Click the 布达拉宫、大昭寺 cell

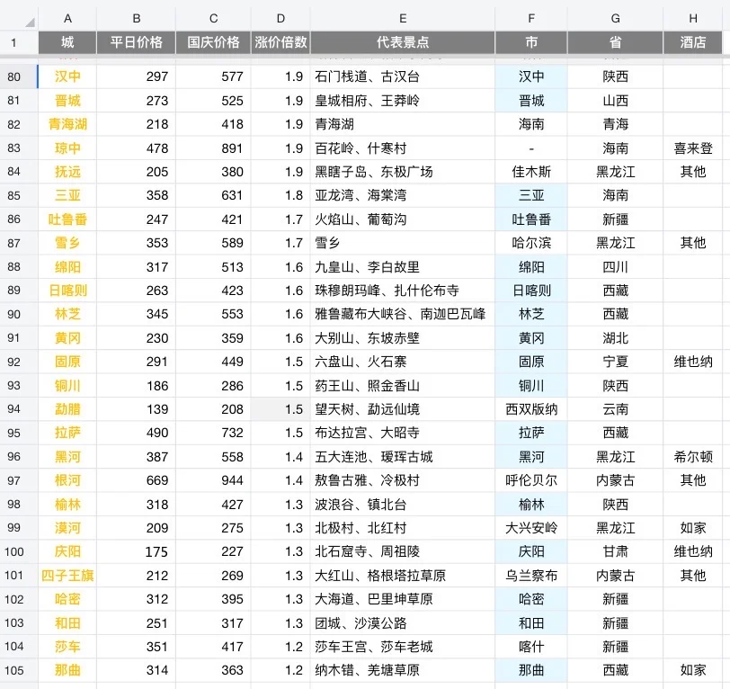pyautogui.click(x=403, y=433)
